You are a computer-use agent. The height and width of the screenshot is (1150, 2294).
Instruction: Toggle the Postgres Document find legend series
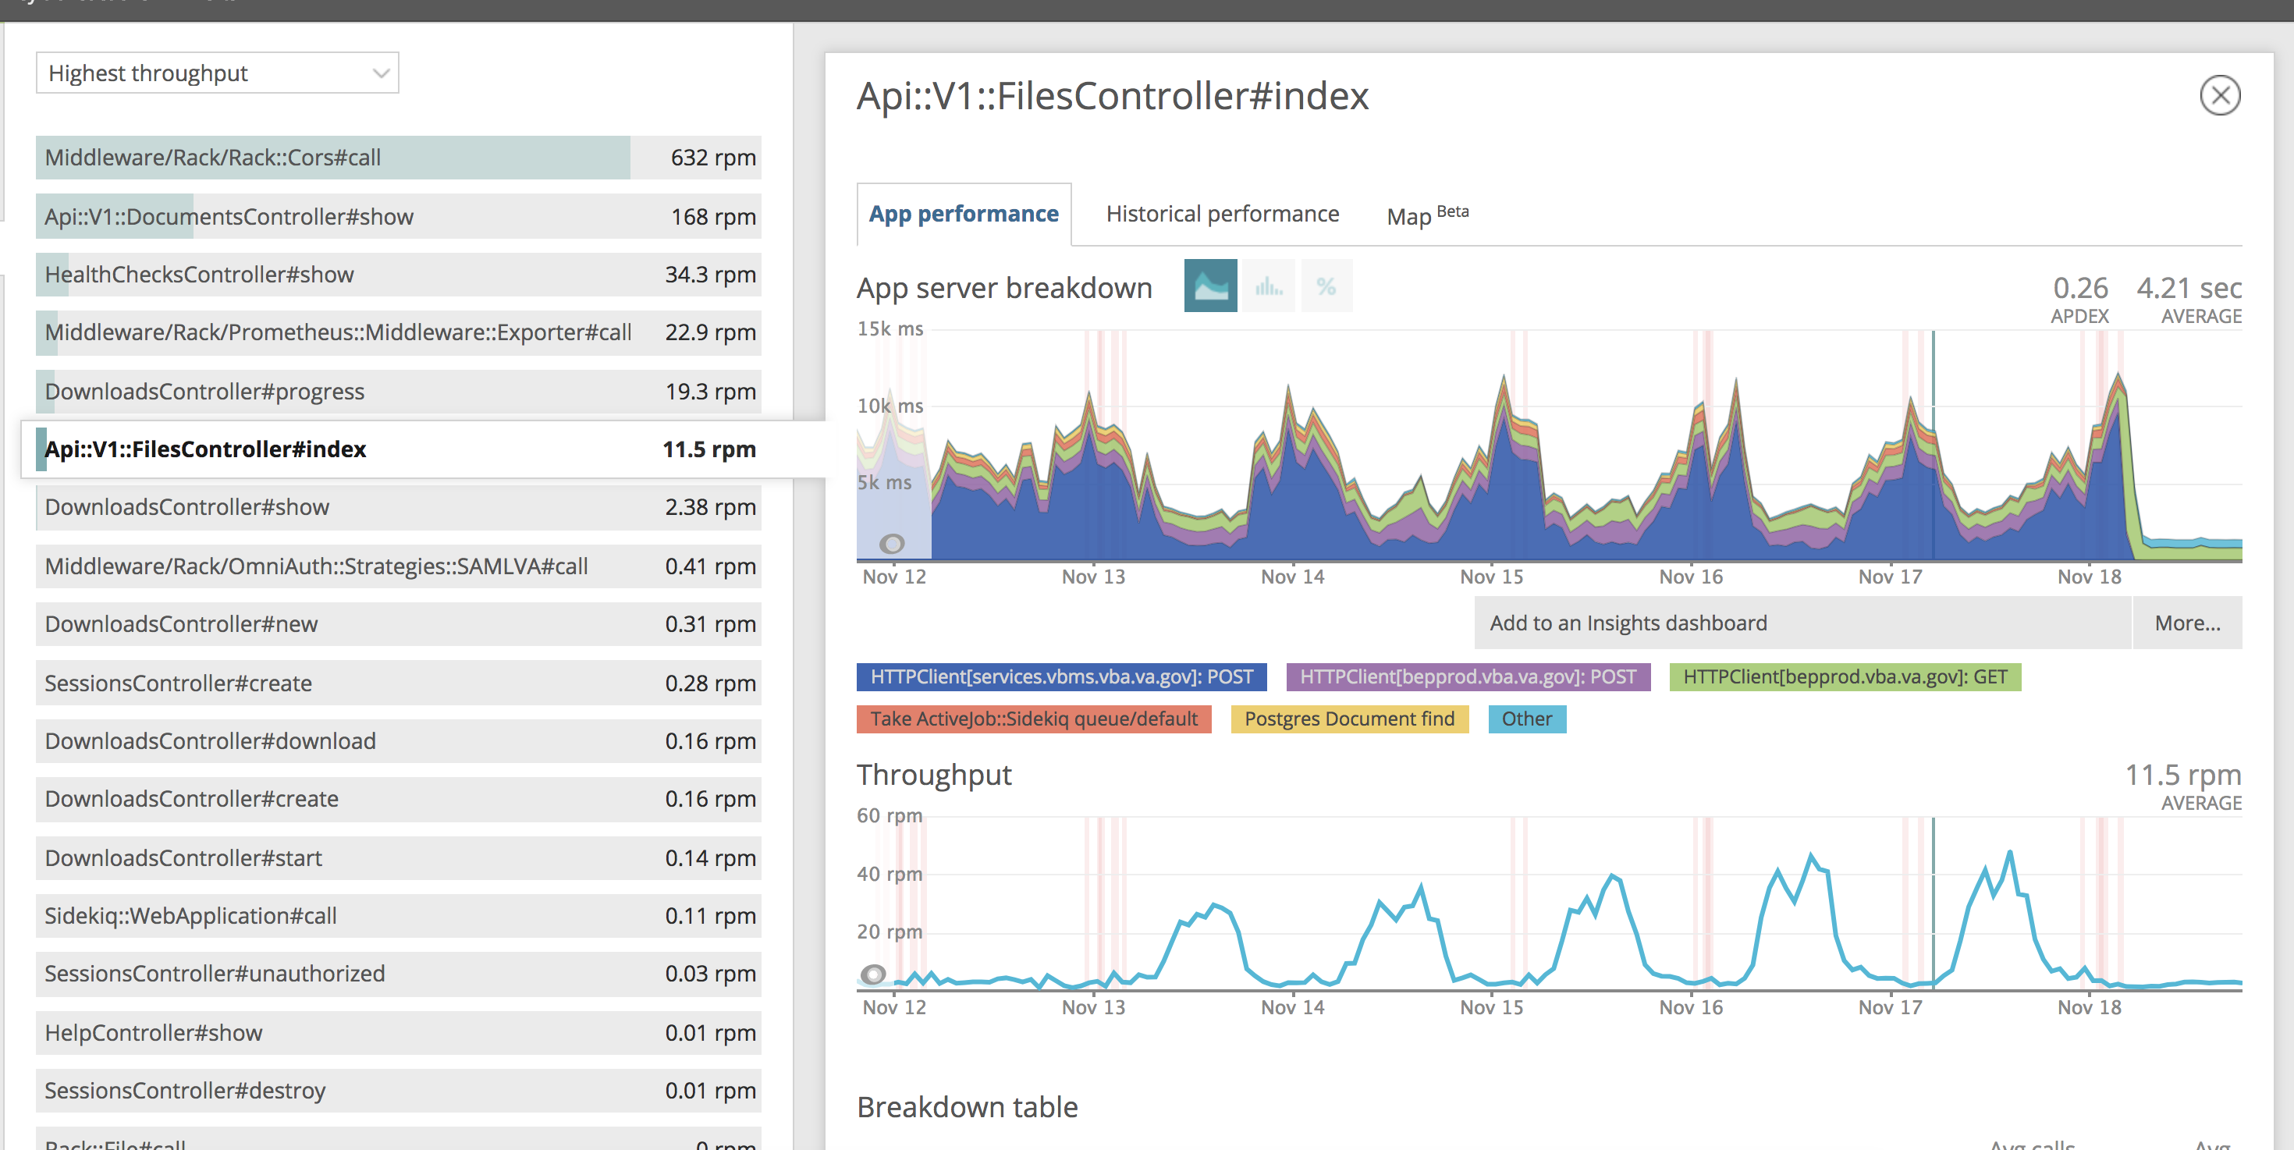(x=1349, y=719)
